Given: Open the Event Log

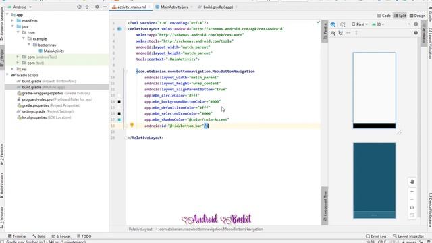Looking at the screenshot, I should click(375, 236).
